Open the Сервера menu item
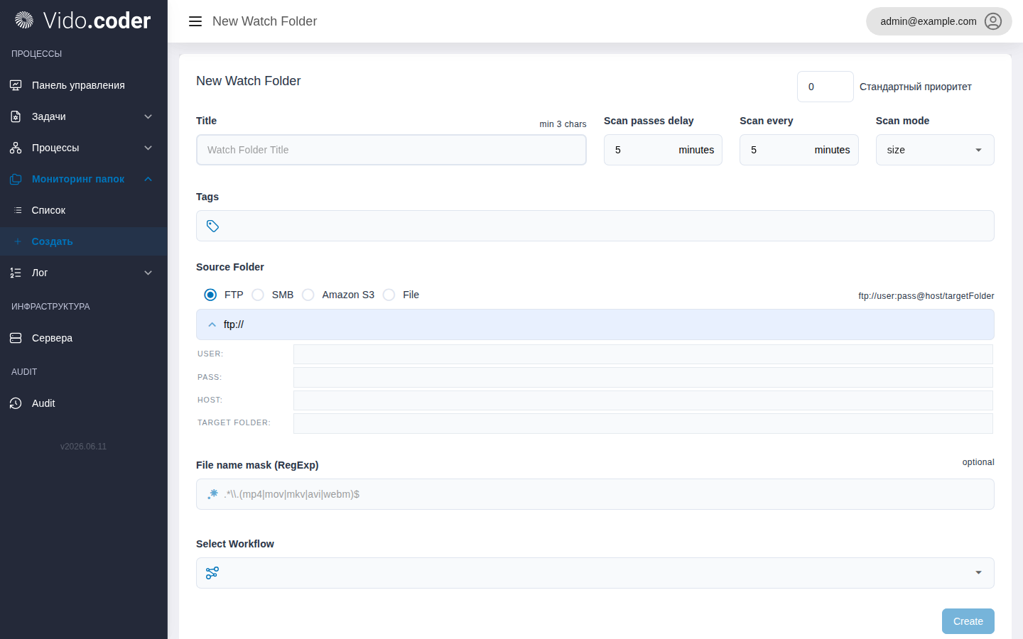Screen dimensions: 1023x639 [x=84, y=338]
